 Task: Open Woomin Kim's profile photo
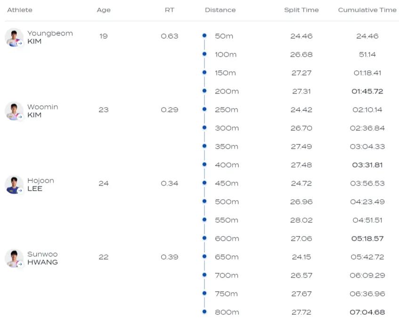point(14,111)
